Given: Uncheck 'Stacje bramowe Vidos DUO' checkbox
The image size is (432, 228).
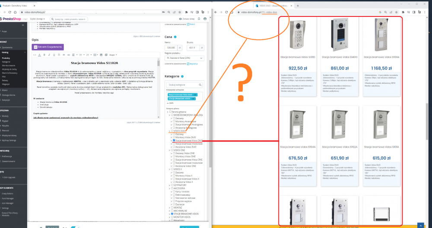Looking at the screenshot, I should [x=174, y=140].
